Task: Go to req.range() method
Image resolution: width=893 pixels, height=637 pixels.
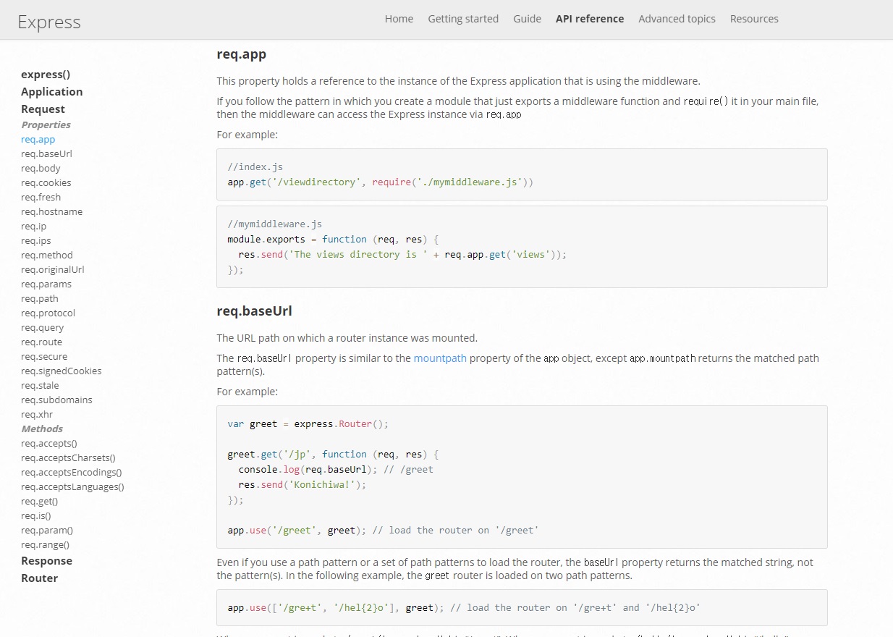Action: pyautogui.click(x=45, y=544)
